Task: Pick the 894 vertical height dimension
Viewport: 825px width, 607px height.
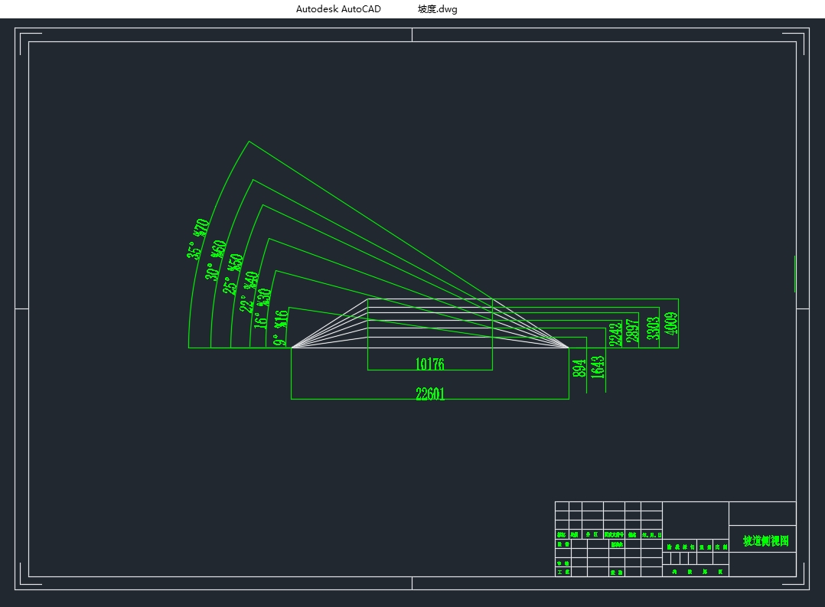Action: tap(579, 368)
